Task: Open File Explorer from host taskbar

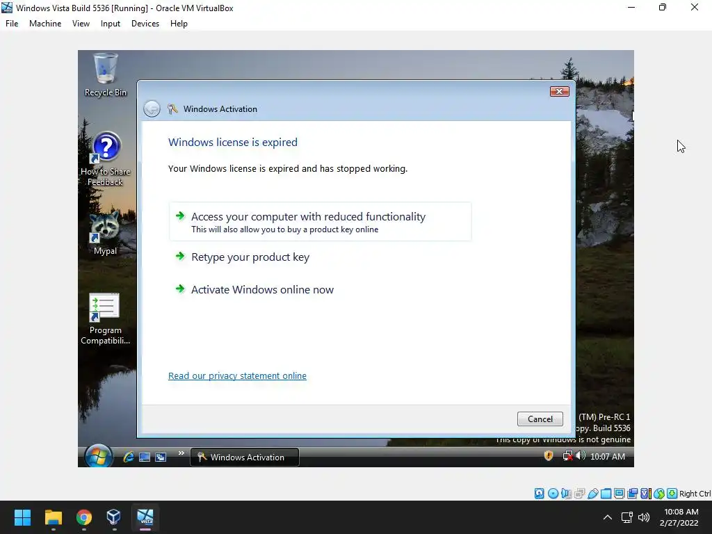Action: [53, 517]
